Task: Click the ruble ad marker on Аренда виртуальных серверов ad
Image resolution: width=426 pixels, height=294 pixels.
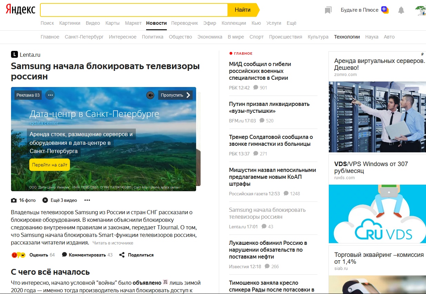Action: tap(422, 54)
